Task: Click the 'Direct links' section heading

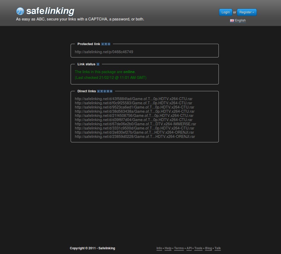Action: click(87, 91)
